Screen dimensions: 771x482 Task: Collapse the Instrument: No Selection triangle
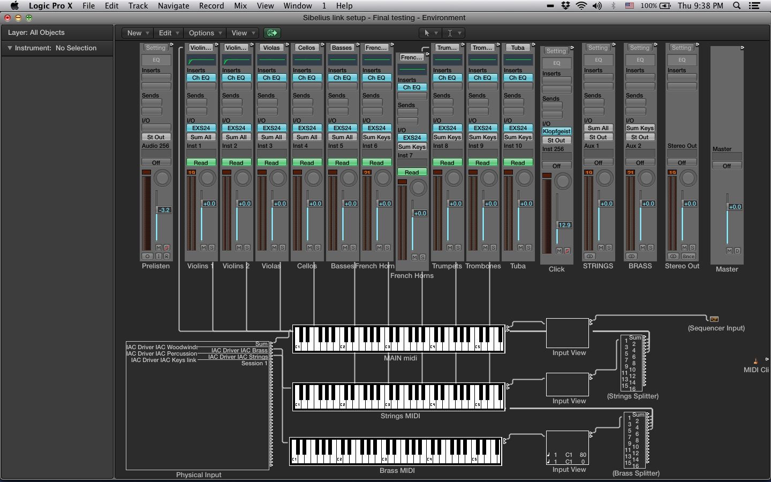point(10,48)
